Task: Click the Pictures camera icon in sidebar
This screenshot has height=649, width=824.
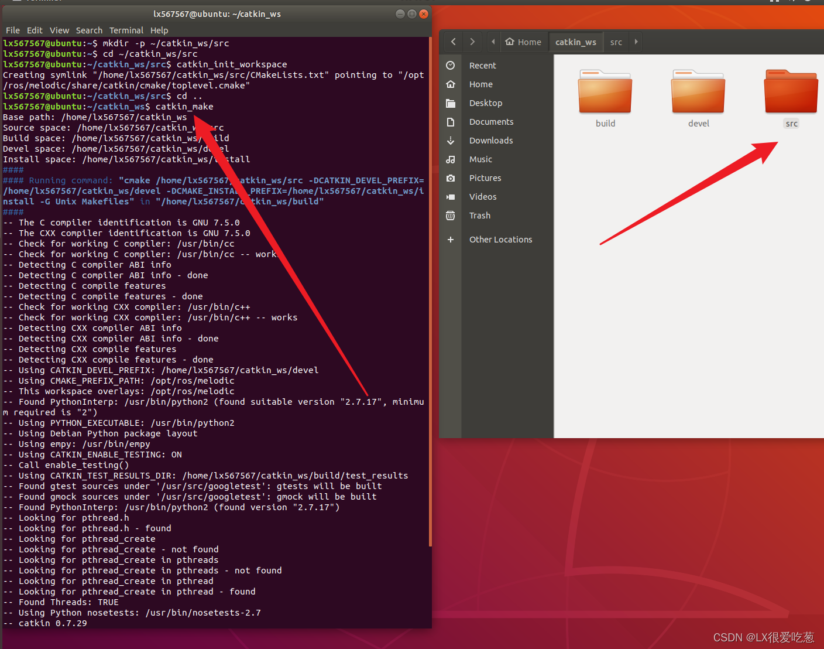Action: [450, 178]
